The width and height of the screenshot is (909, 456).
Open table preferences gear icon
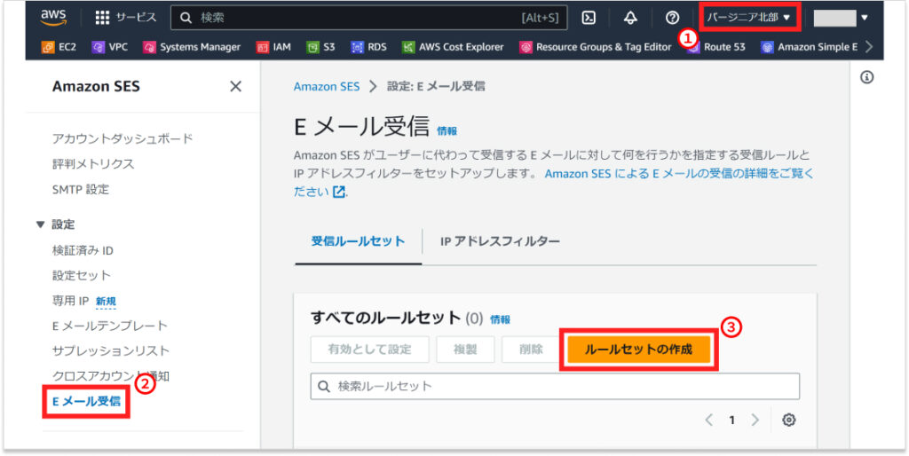coord(788,421)
